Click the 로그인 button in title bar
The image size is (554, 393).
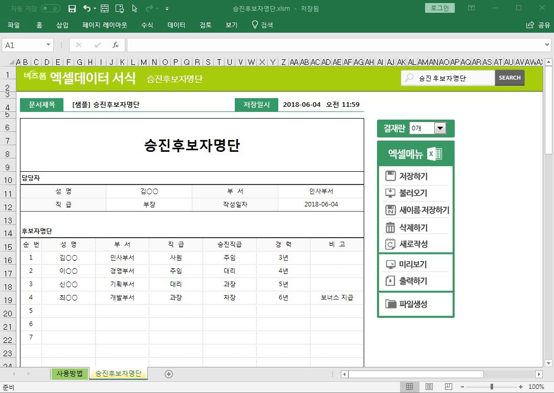click(439, 8)
